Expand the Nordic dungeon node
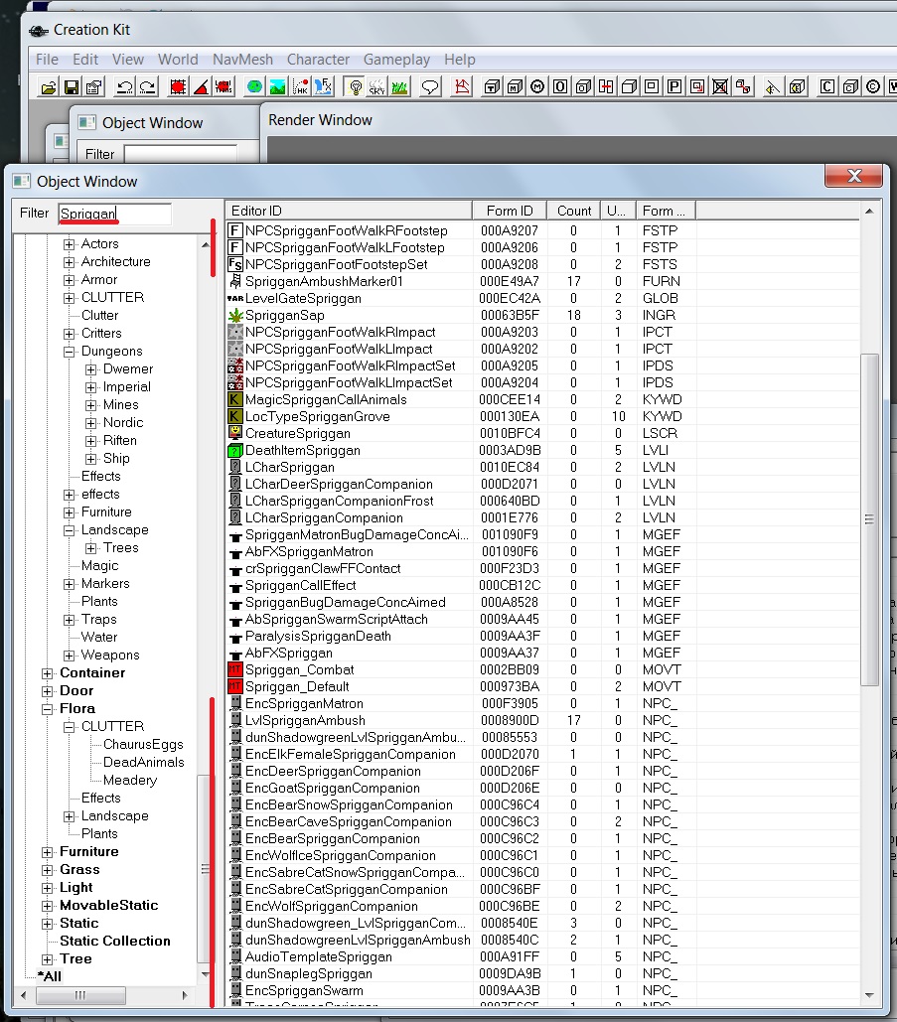The height and width of the screenshot is (1022, 897). pos(91,423)
